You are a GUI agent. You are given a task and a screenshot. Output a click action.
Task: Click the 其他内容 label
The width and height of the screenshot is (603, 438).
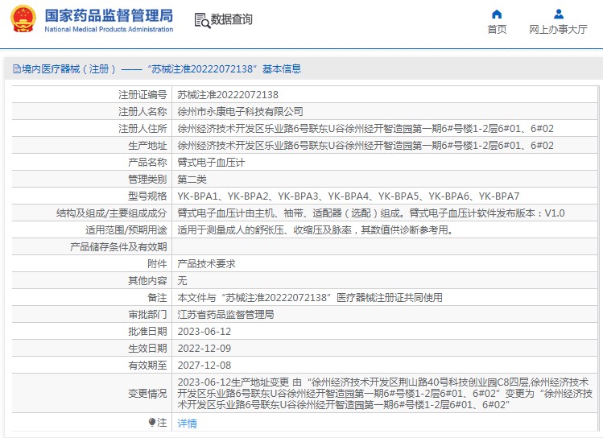pyautogui.click(x=147, y=281)
